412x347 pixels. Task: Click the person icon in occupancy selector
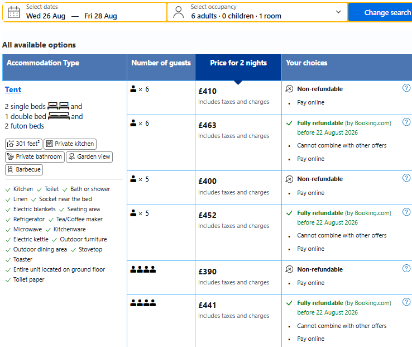pos(179,12)
